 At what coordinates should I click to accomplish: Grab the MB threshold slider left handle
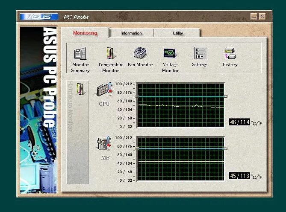(x=137, y=149)
